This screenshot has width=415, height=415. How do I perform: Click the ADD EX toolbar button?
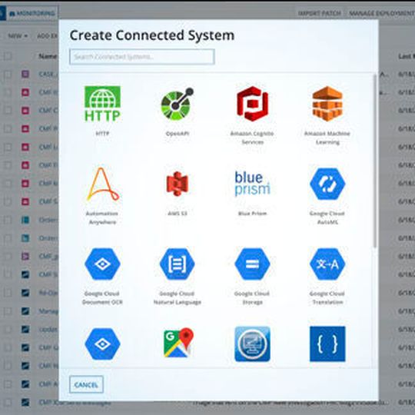pyautogui.click(x=48, y=35)
